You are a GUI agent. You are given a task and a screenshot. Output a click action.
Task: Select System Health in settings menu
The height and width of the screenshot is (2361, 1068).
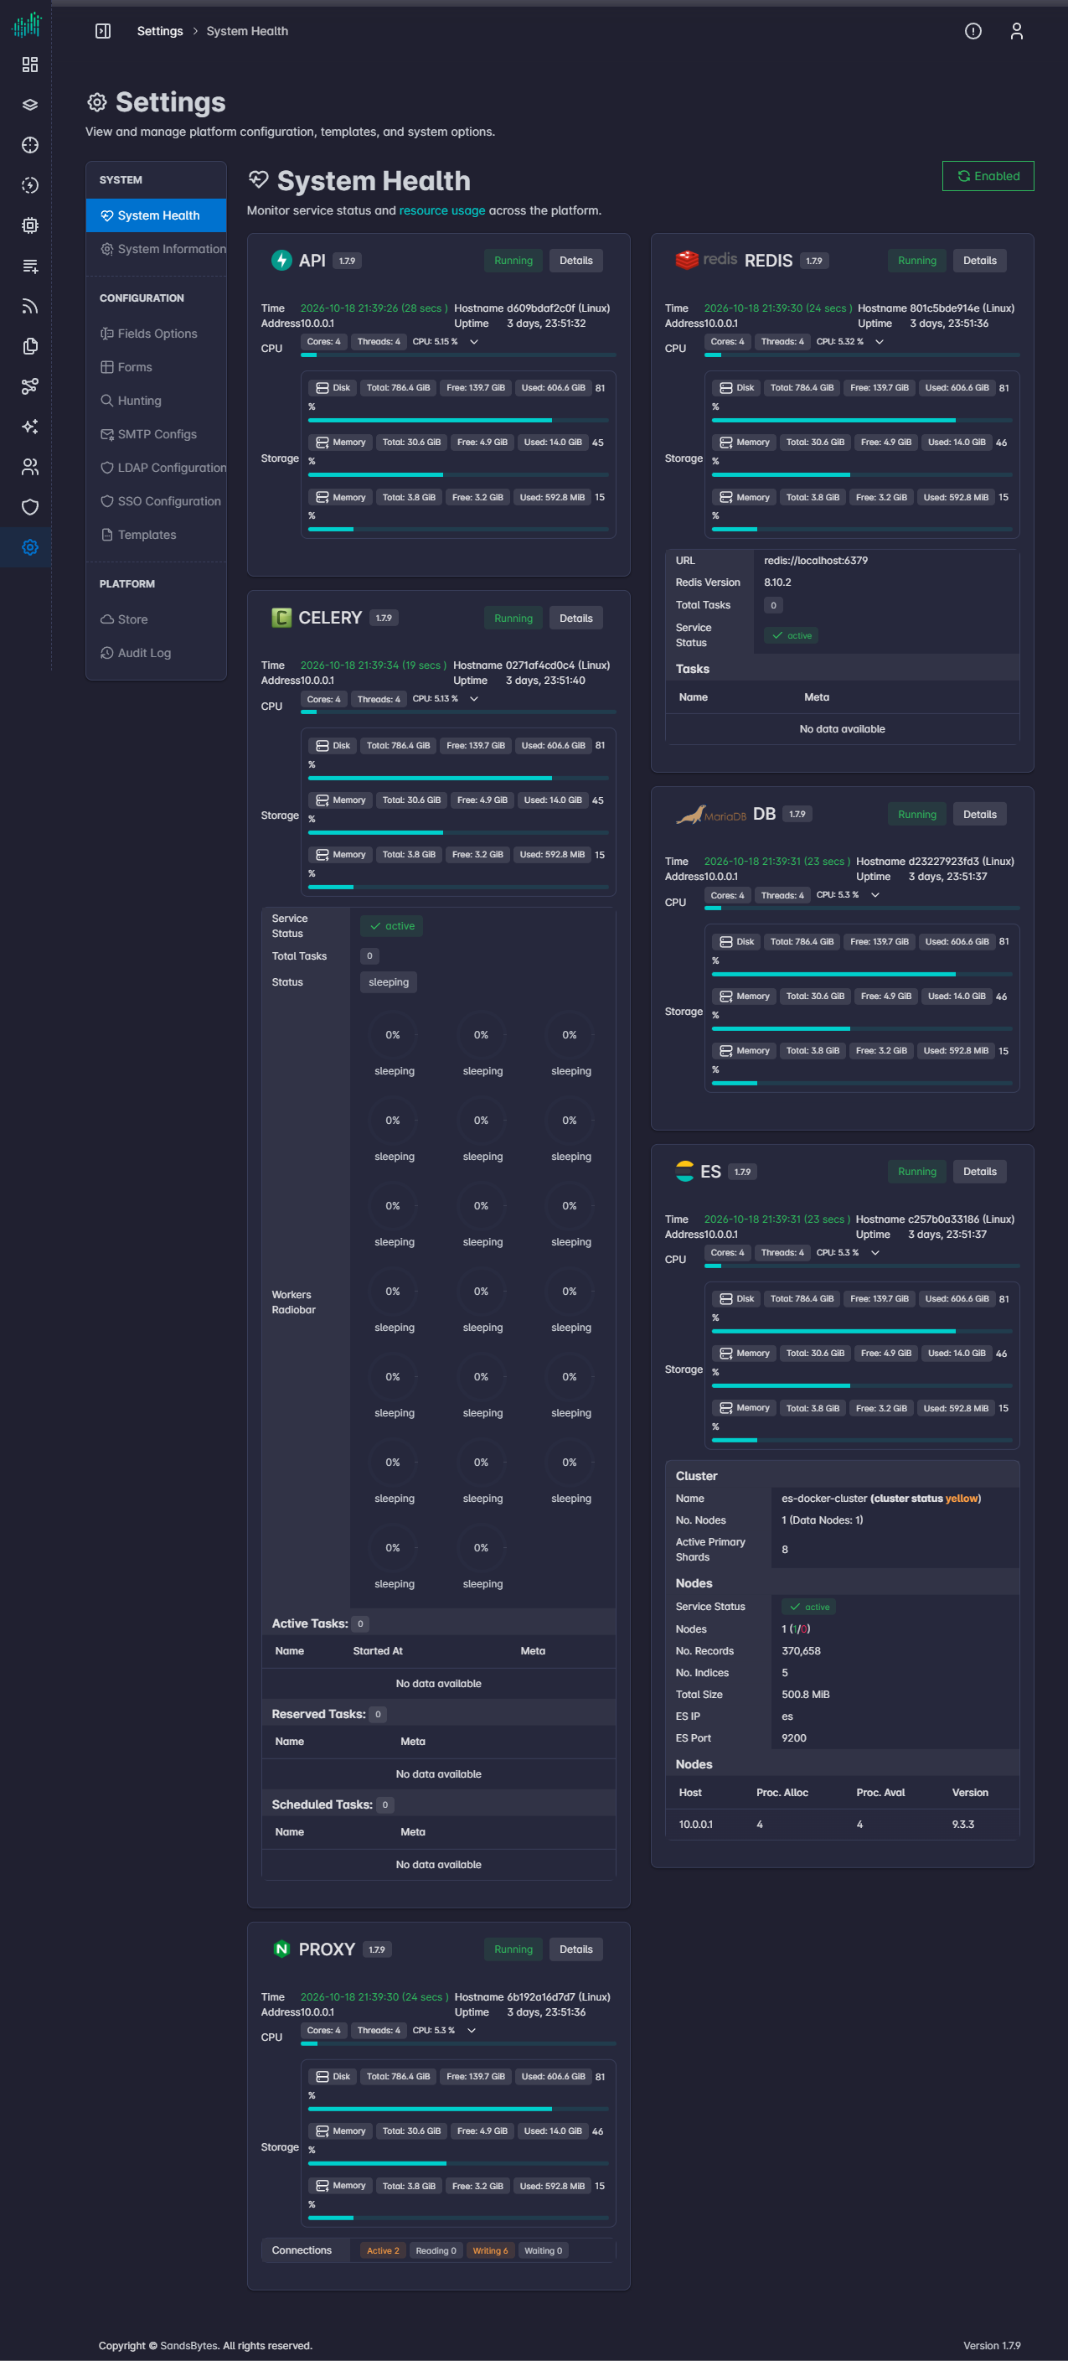coord(156,215)
